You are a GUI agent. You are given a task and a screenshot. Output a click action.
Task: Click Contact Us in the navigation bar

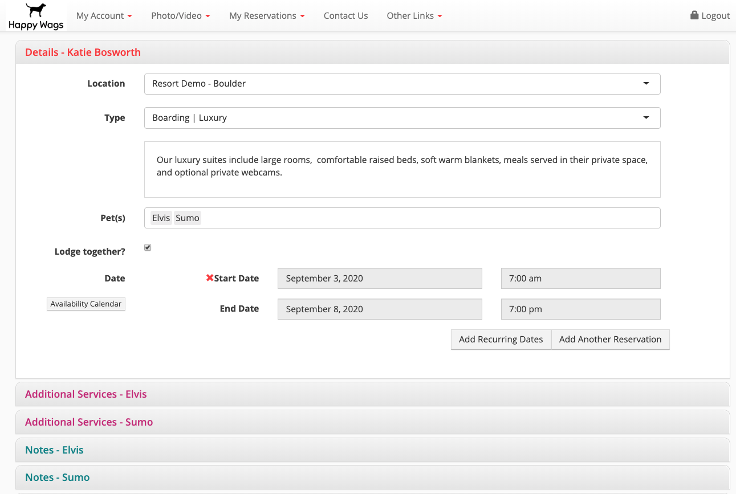[x=345, y=15]
